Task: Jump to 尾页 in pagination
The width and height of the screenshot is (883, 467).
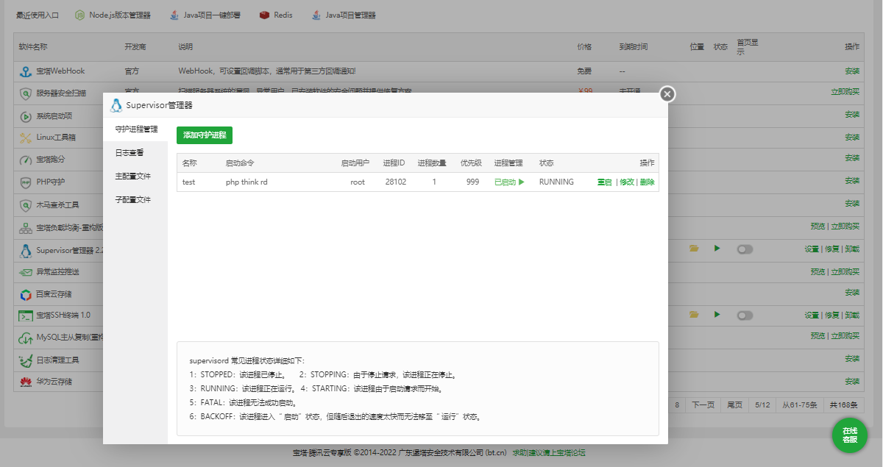Action: (x=734, y=405)
